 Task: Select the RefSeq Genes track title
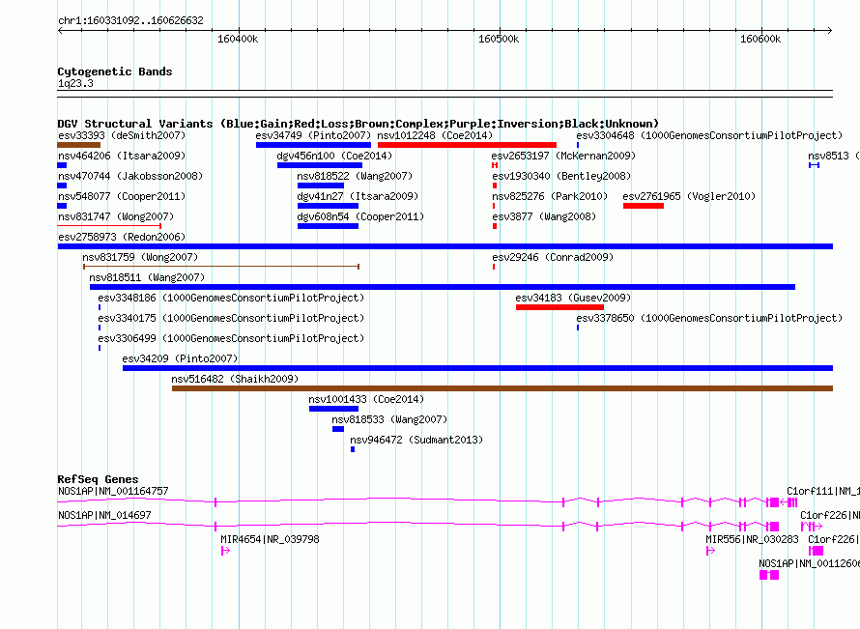click(98, 479)
